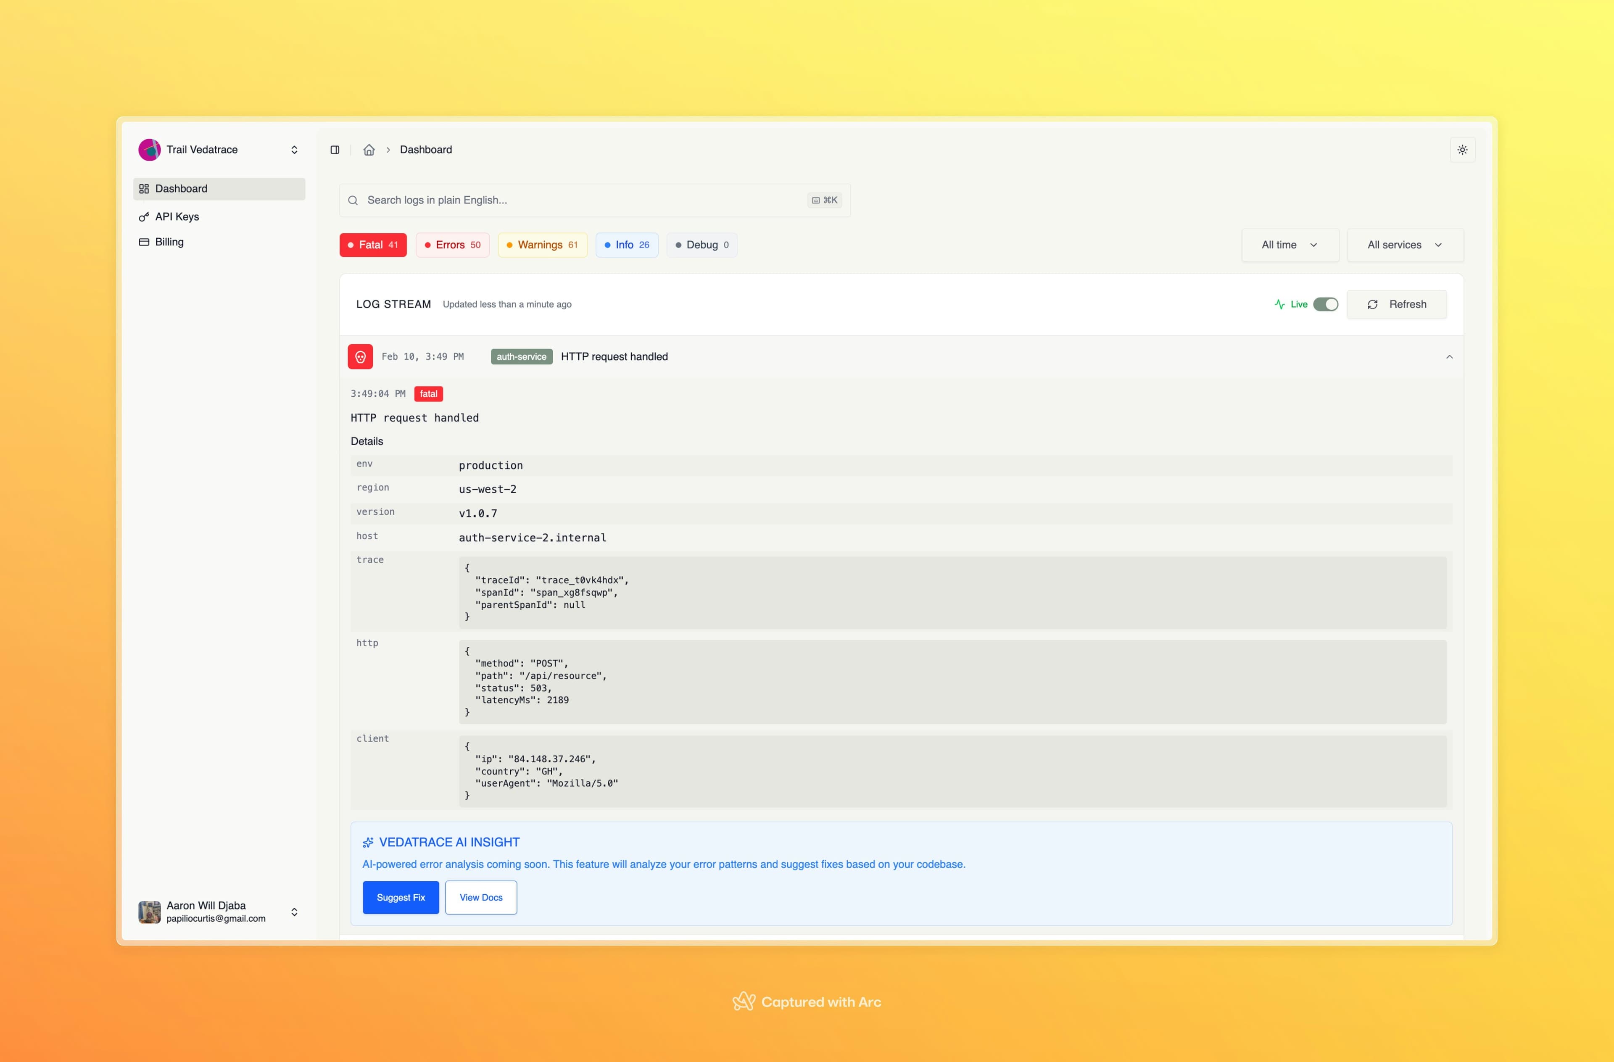The image size is (1614, 1062).
Task: Select the Dashboard grid icon
Action: [x=143, y=189]
